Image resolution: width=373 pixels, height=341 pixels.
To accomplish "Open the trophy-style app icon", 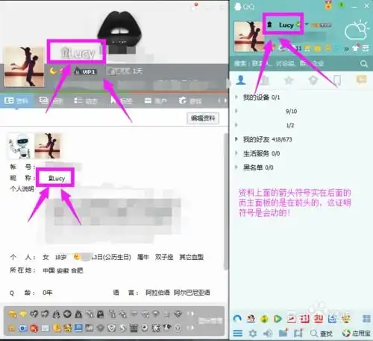I will pos(346,319).
